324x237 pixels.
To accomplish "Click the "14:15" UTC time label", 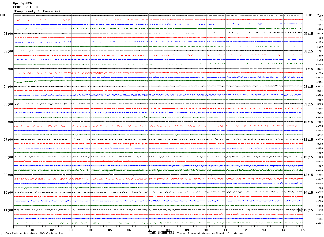I will [x=308, y=193].
